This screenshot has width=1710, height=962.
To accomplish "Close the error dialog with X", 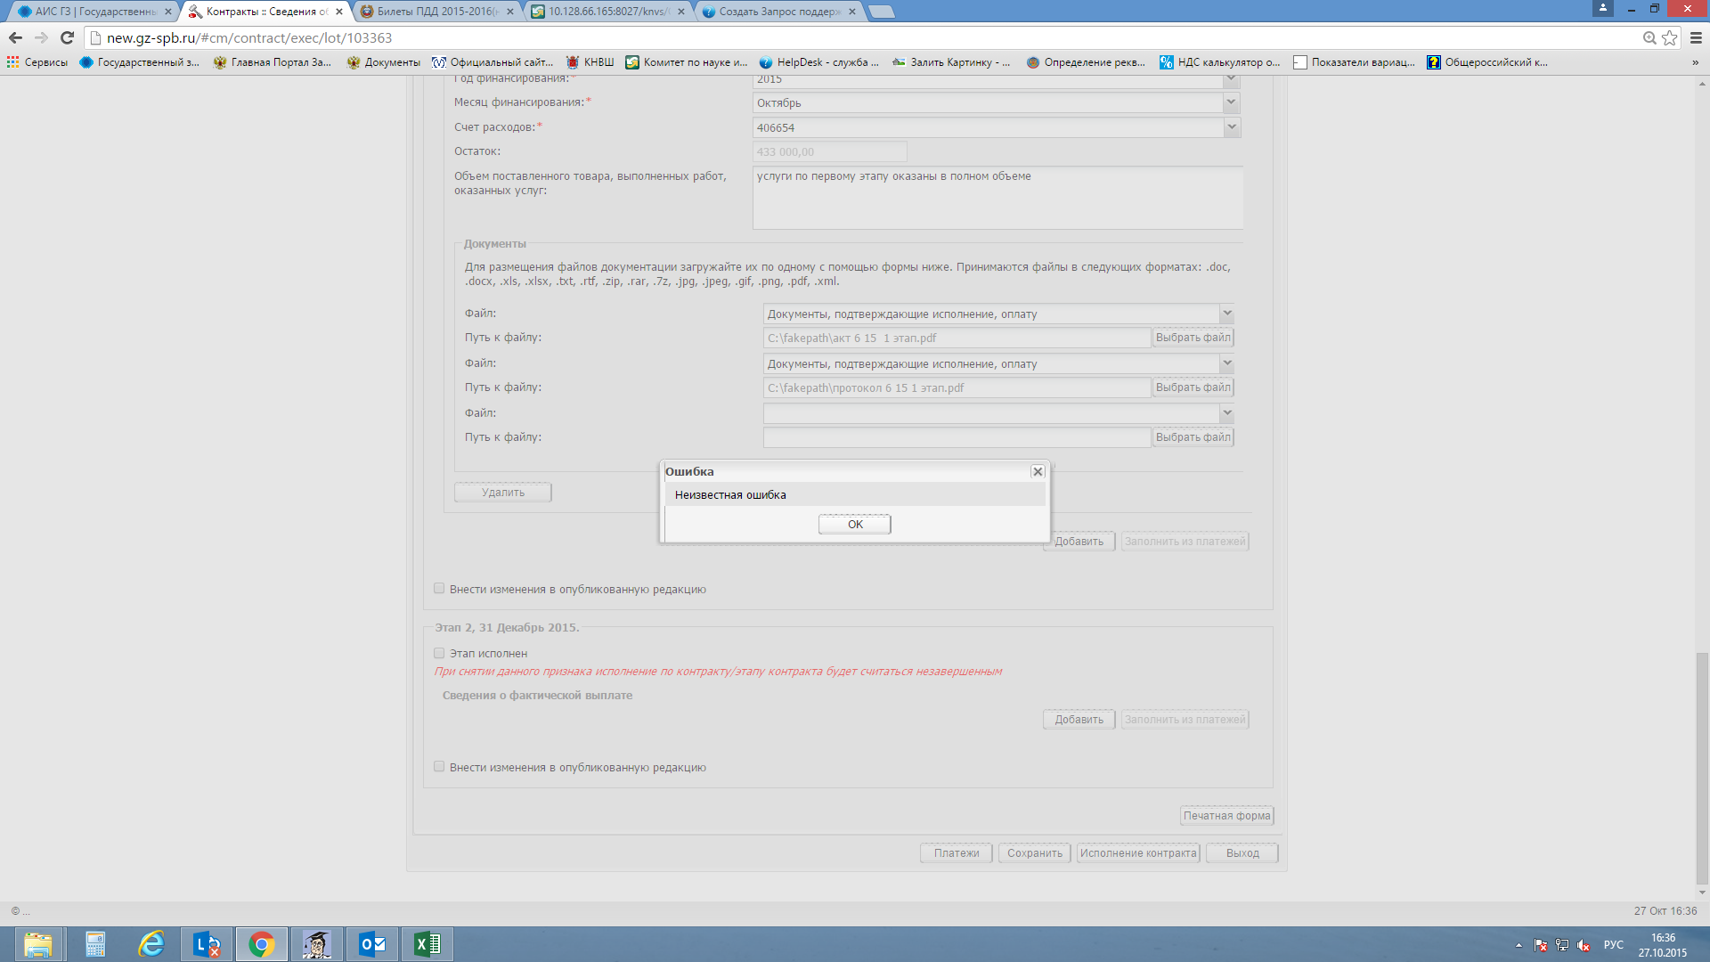I will (1038, 471).
